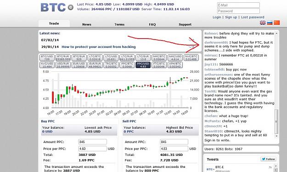Viewport: 287px width, 172px height.
Task: Click Sell PPC Price per PPC field
Action: (174, 149)
